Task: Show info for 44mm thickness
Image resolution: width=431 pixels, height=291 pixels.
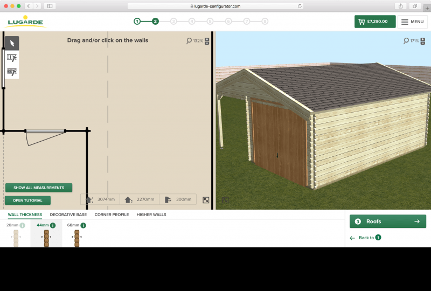Action: (53, 225)
